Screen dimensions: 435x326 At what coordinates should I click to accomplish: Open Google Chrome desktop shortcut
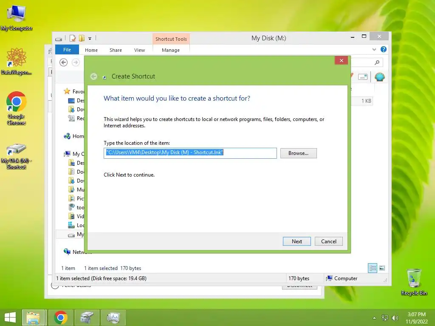[x=17, y=108]
